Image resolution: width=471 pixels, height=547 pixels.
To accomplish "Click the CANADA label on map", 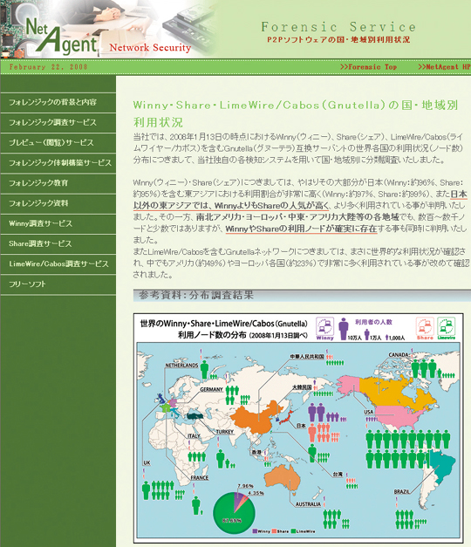I will click(399, 355).
